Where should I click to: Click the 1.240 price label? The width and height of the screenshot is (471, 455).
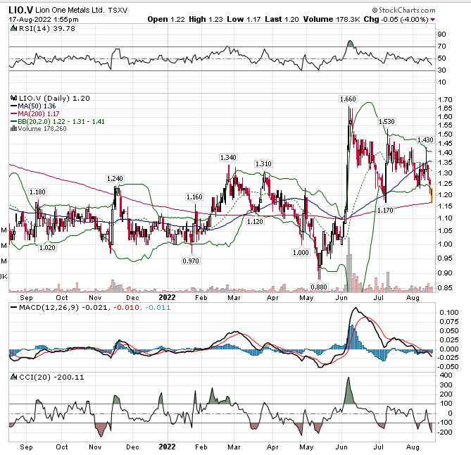(115, 179)
